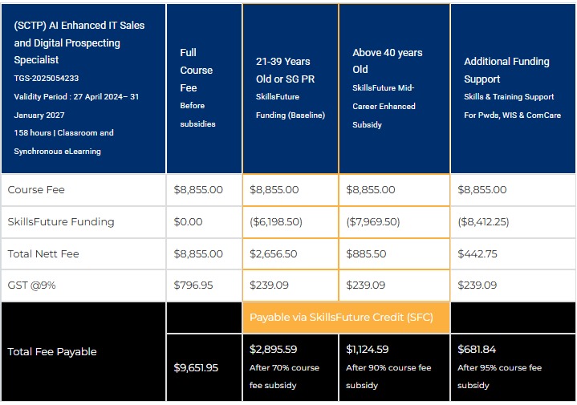This screenshot has height=405, width=577.
Task: Click the Above 40 years Old column header
Action: (387, 61)
